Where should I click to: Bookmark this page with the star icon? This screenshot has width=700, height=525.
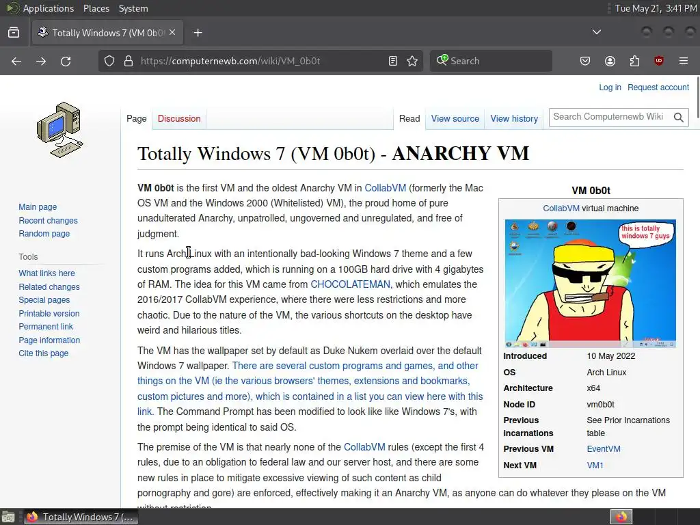tap(412, 61)
